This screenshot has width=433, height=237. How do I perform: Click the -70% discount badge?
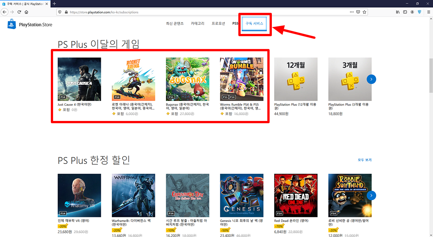tap(279, 226)
